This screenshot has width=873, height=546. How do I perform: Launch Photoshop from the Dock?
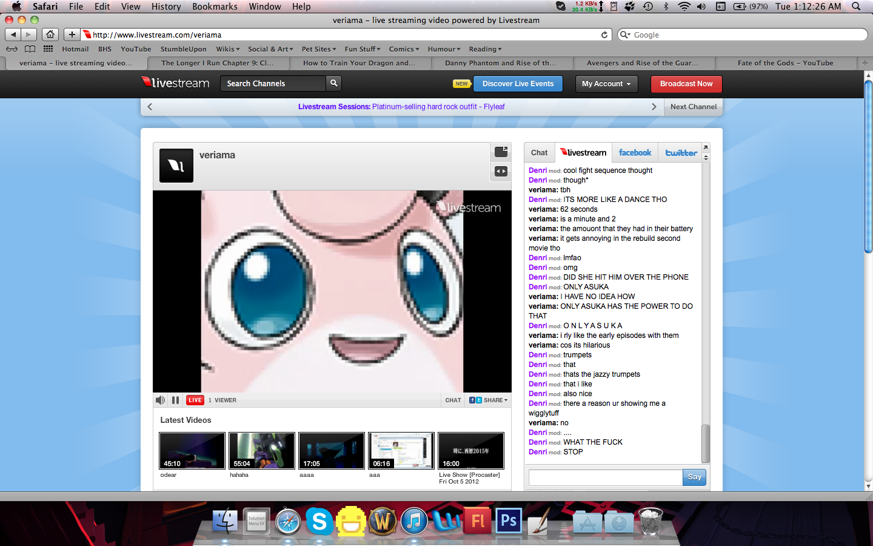click(509, 521)
